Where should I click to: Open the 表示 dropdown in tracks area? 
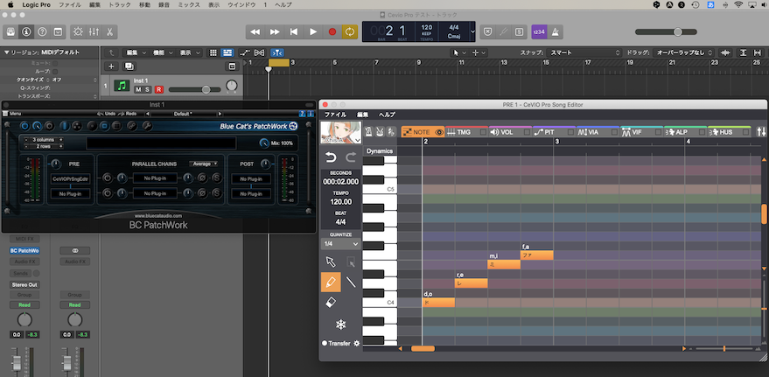click(x=189, y=52)
